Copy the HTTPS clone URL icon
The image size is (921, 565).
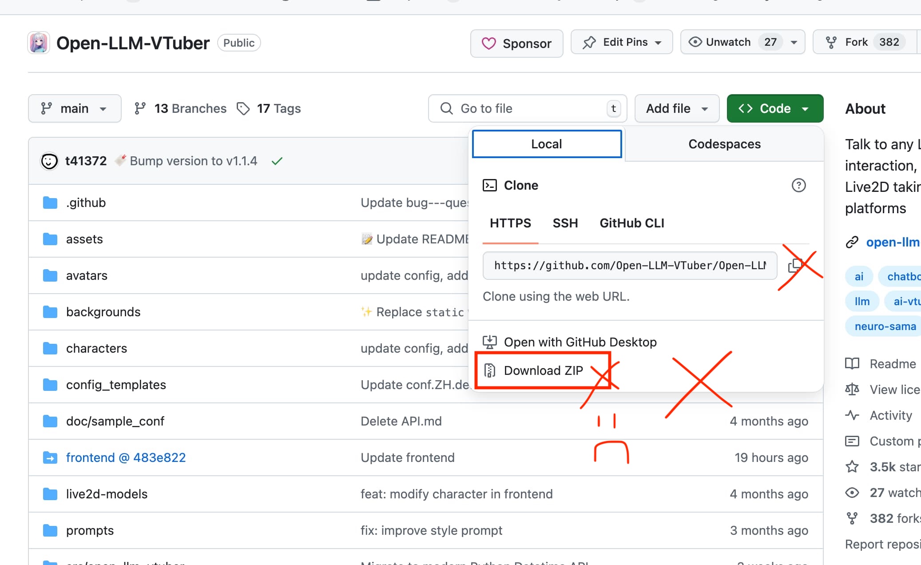coord(794,266)
